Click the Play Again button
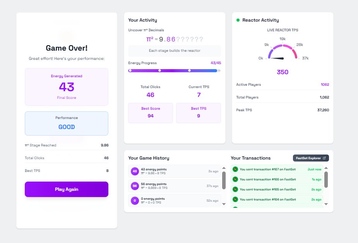358x243 pixels. click(67, 189)
